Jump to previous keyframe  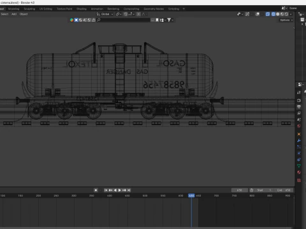110,190
